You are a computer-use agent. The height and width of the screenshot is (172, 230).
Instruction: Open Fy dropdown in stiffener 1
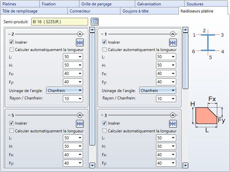(x=166, y=82)
